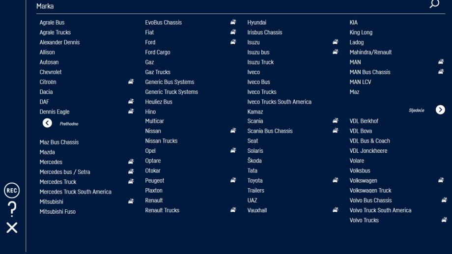Select Renault Trucks brand
Image resolution: width=452 pixels, height=254 pixels.
pyautogui.click(x=162, y=210)
